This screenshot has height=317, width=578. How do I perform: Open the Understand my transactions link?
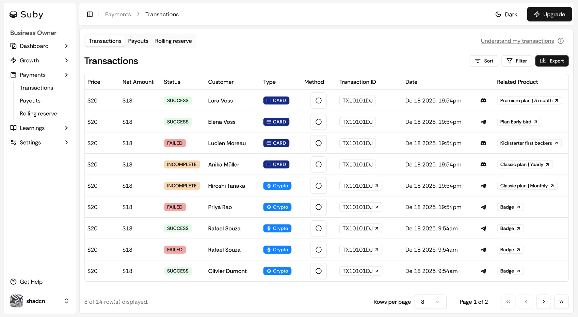(517, 41)
